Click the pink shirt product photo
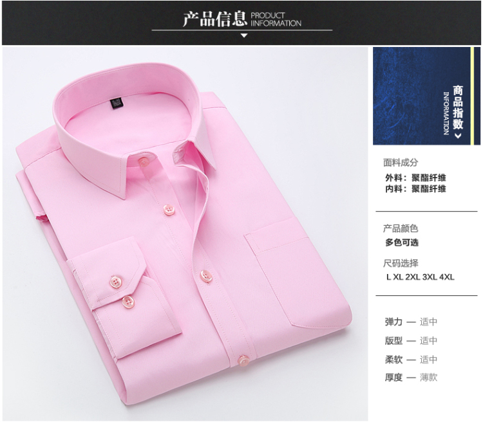The width and height of the screenshot is (483, 440). pyautogui.click(x=185, y=234)
